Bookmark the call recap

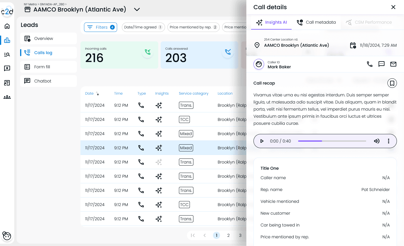(392, 83)
